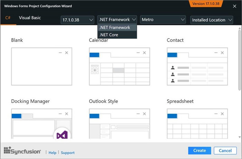
Task: Choose the Outlook Style template
Action: coord(119,123)
